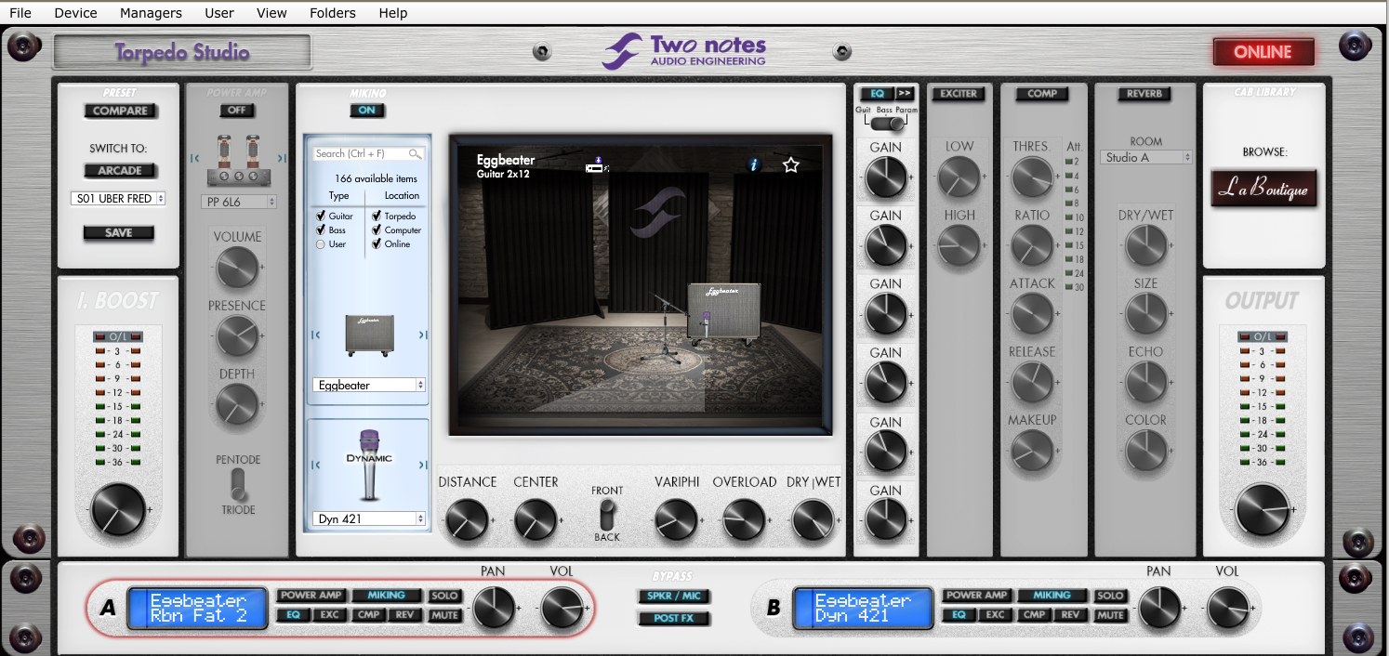Click the search magnifier icon
1389x656 pixels.
415,154
